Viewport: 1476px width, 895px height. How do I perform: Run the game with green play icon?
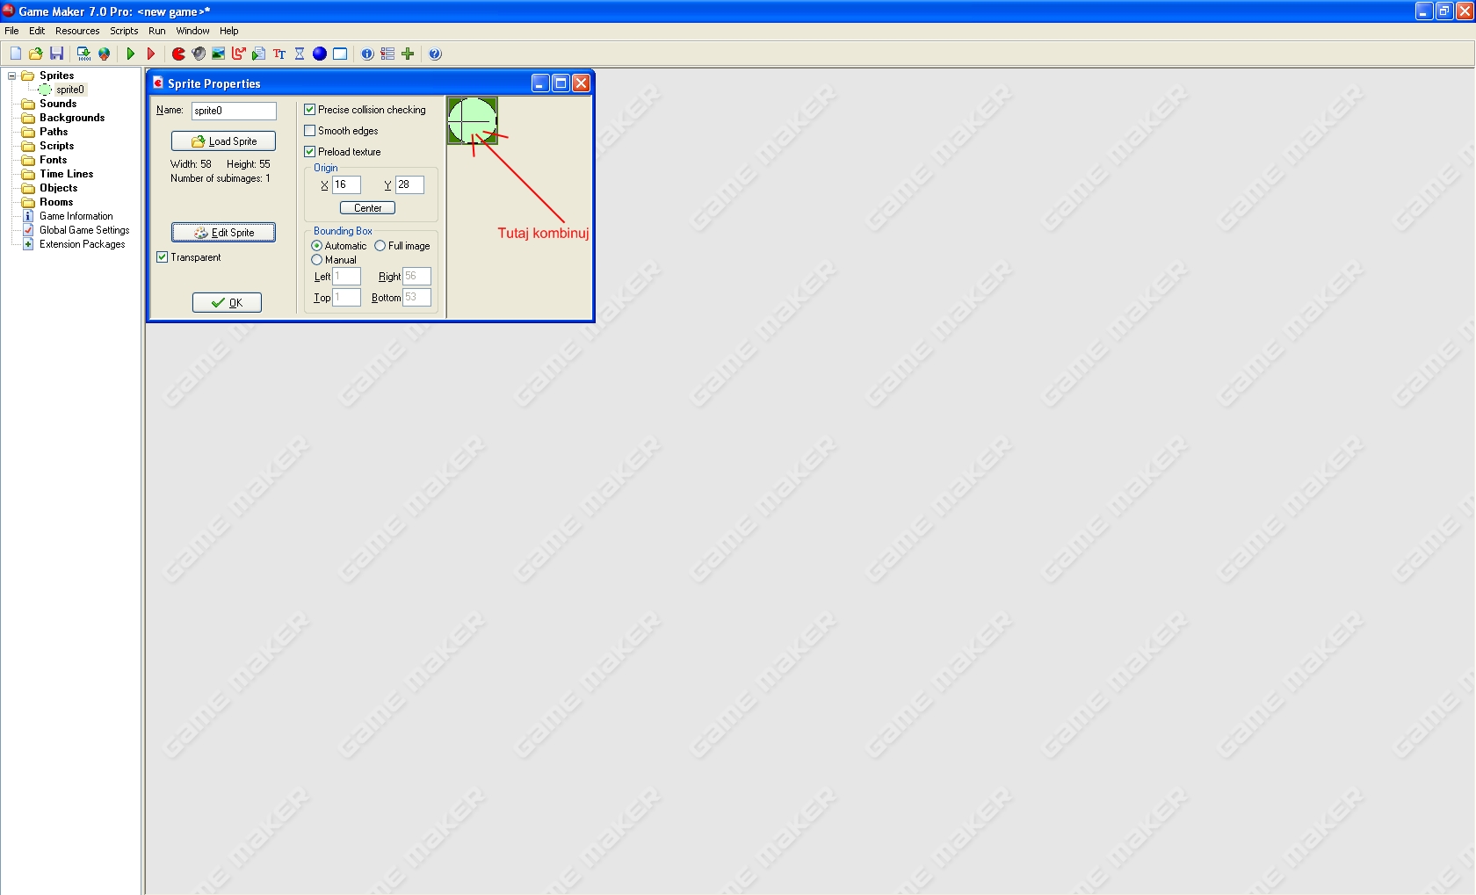point(131,54)
